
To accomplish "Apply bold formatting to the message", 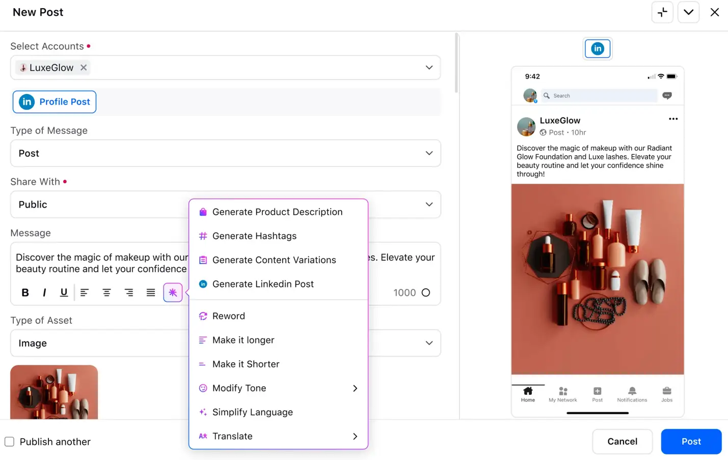I will pyautogui.click(x=25, y=292).
